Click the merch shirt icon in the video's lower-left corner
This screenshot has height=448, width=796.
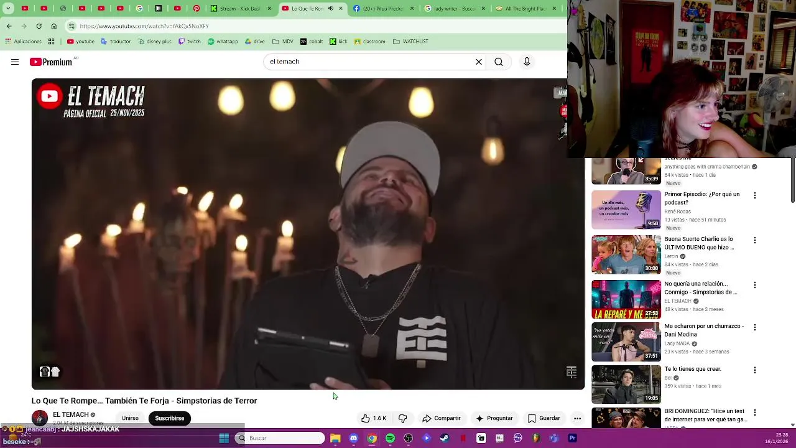[x=50, y=372]
